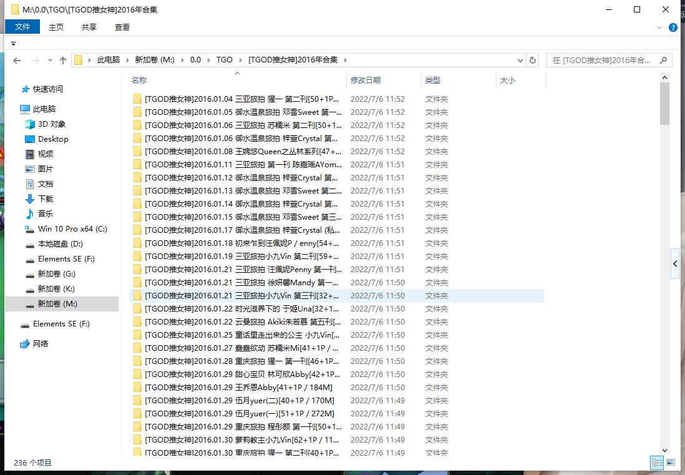685x475 pixels.
Task: Switch to large thumbnails view icon
Action: (x=671, y=463)
